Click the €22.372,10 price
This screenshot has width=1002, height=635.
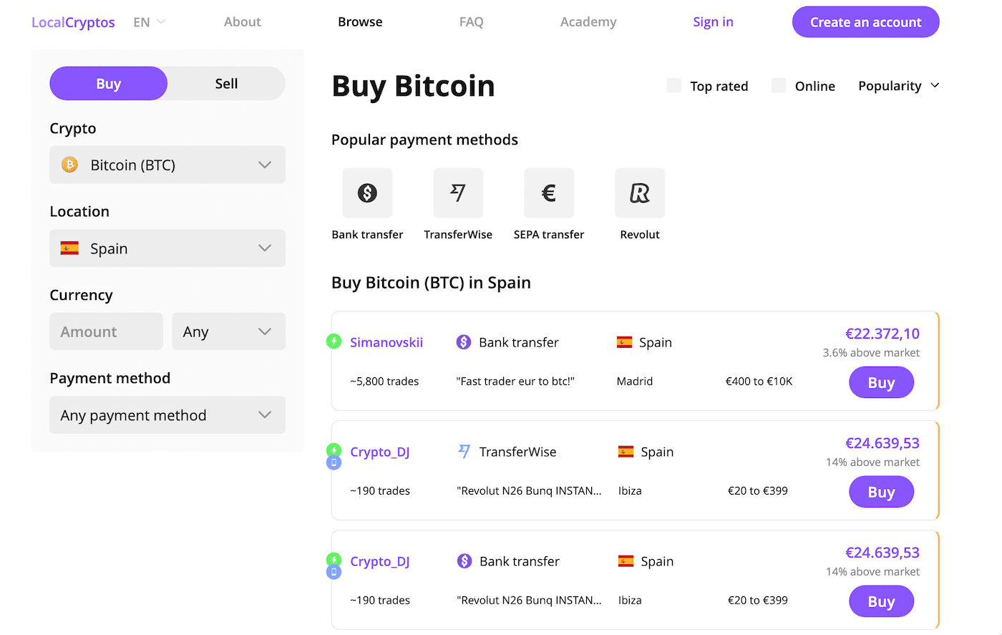882,334
